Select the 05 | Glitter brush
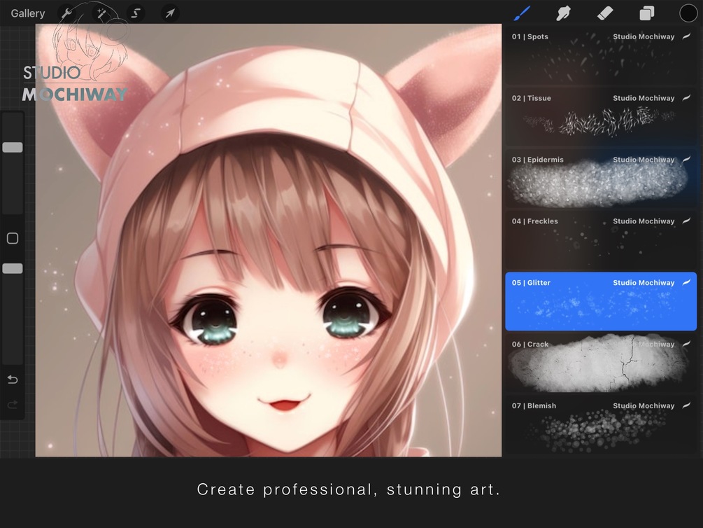This screenshot has width=703, height=528. coord(601,301)
